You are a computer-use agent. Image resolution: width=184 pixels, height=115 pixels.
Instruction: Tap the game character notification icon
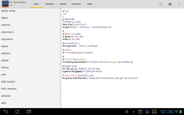(154, 112)
